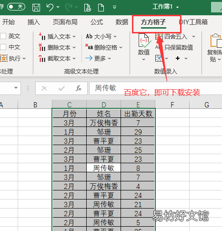This screenshot has height=231, width=222.
Task: Click the white active cell 周传敏
Action: [104, 168]
